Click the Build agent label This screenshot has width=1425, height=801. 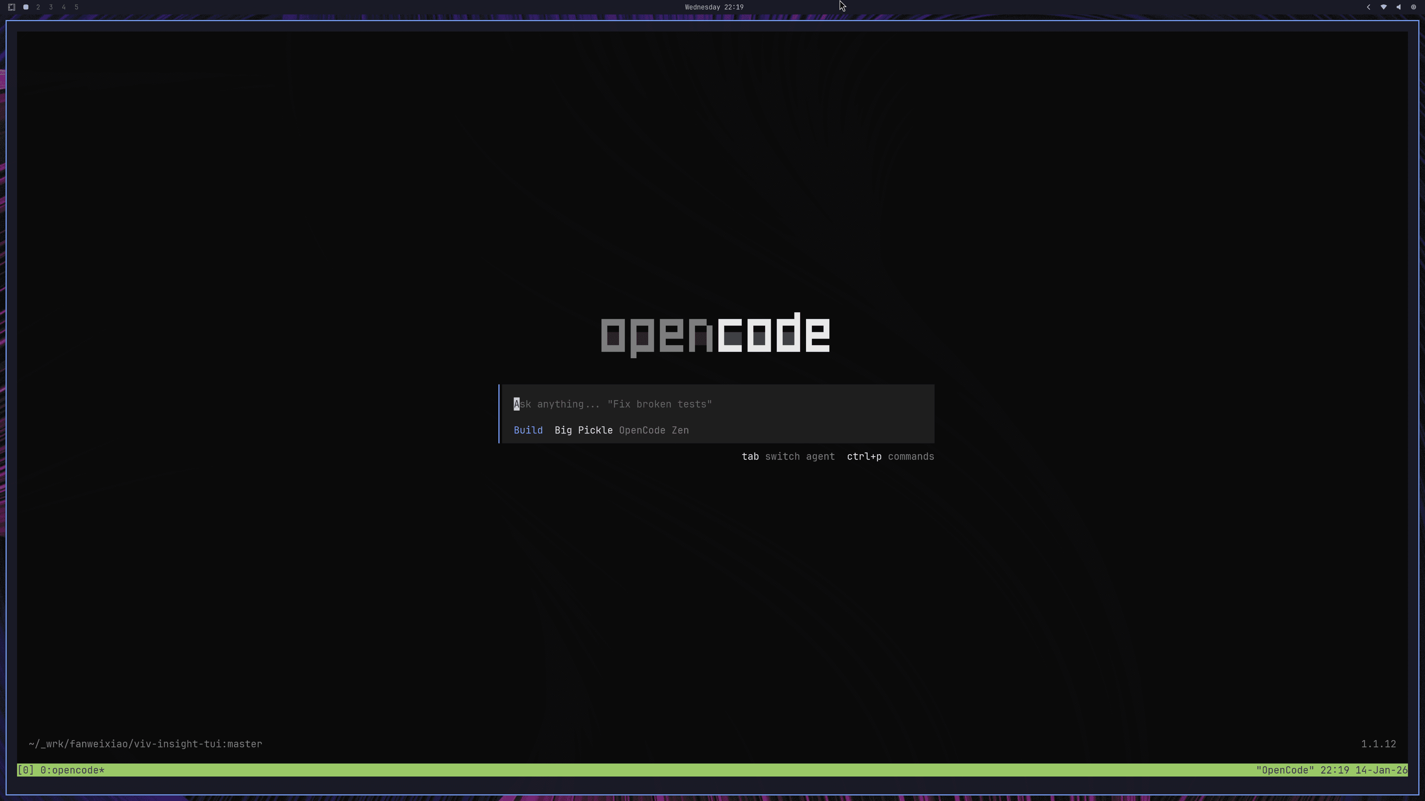pyautogui.click(x=528, y=430)
